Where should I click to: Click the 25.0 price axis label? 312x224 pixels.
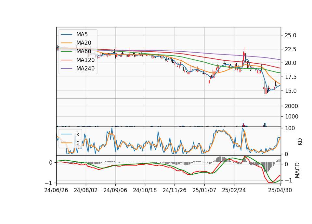[x=291, y=35]
